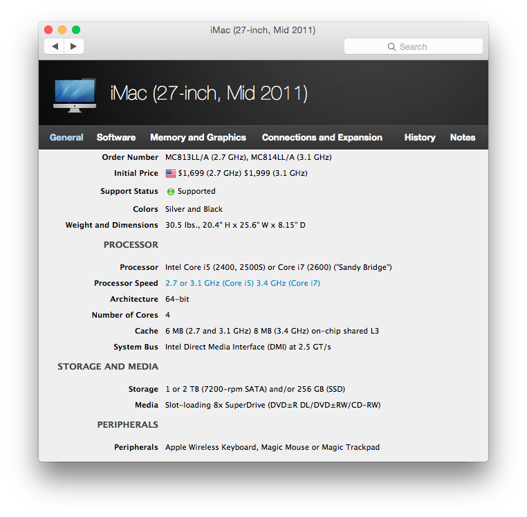Viewport: 527px width, 517px height.
Task: Go back with the left arrow button
Action: [55, 46]
